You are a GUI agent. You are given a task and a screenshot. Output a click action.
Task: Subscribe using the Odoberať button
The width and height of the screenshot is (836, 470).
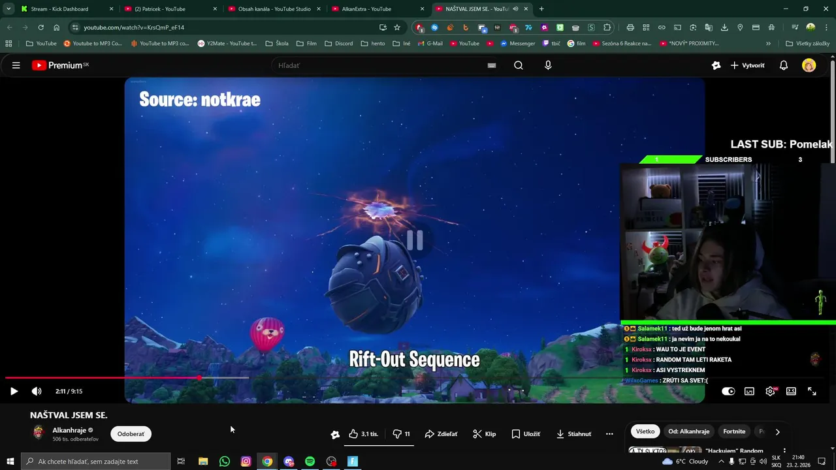(131, 434)
